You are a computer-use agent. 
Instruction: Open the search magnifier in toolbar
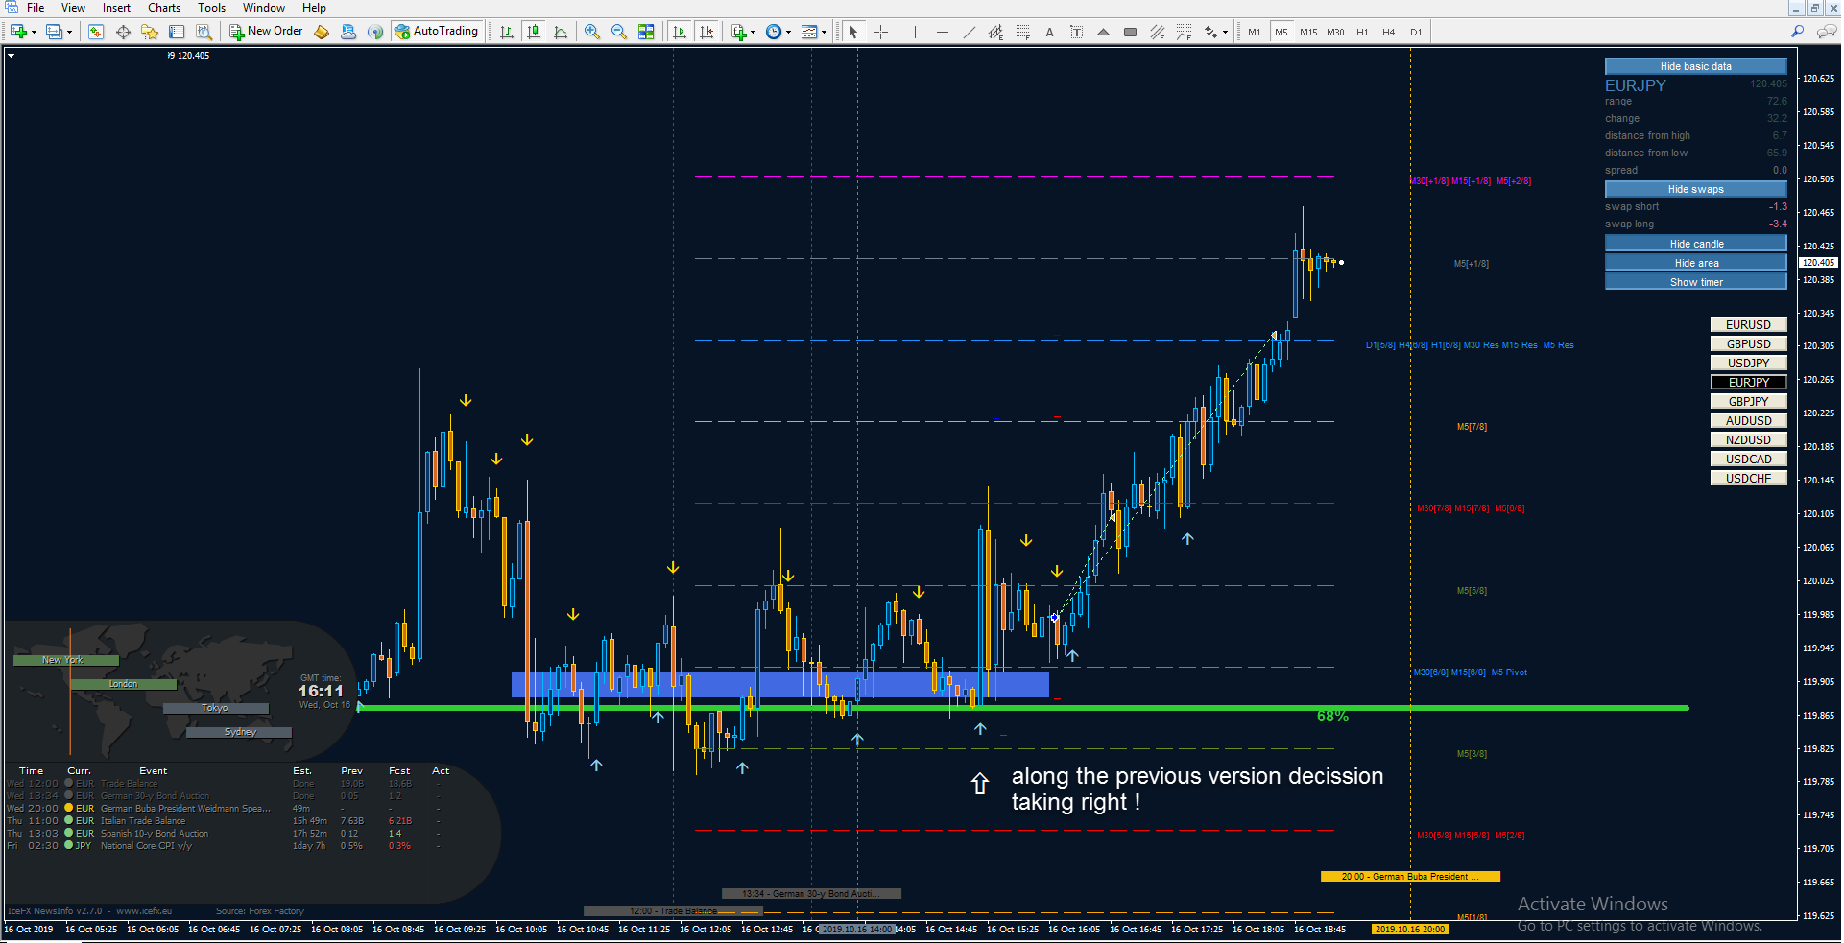click(1797, 32)
